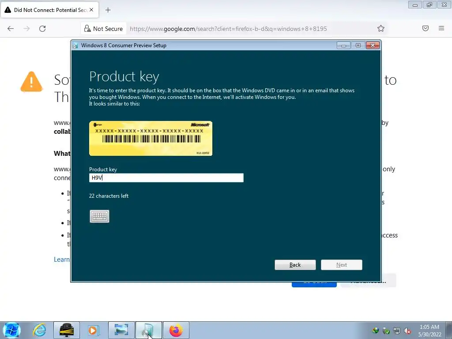Screen dimensions: 452x339
Task: Bookmark this page with the star icon
Action: (381, 28)
